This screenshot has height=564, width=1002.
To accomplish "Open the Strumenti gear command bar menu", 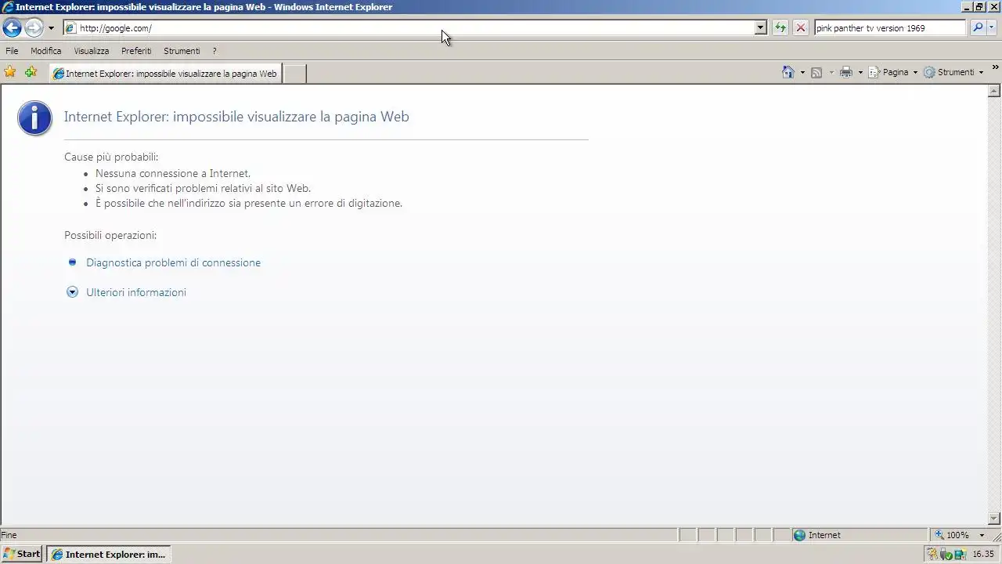I will [x=953, y=72].
